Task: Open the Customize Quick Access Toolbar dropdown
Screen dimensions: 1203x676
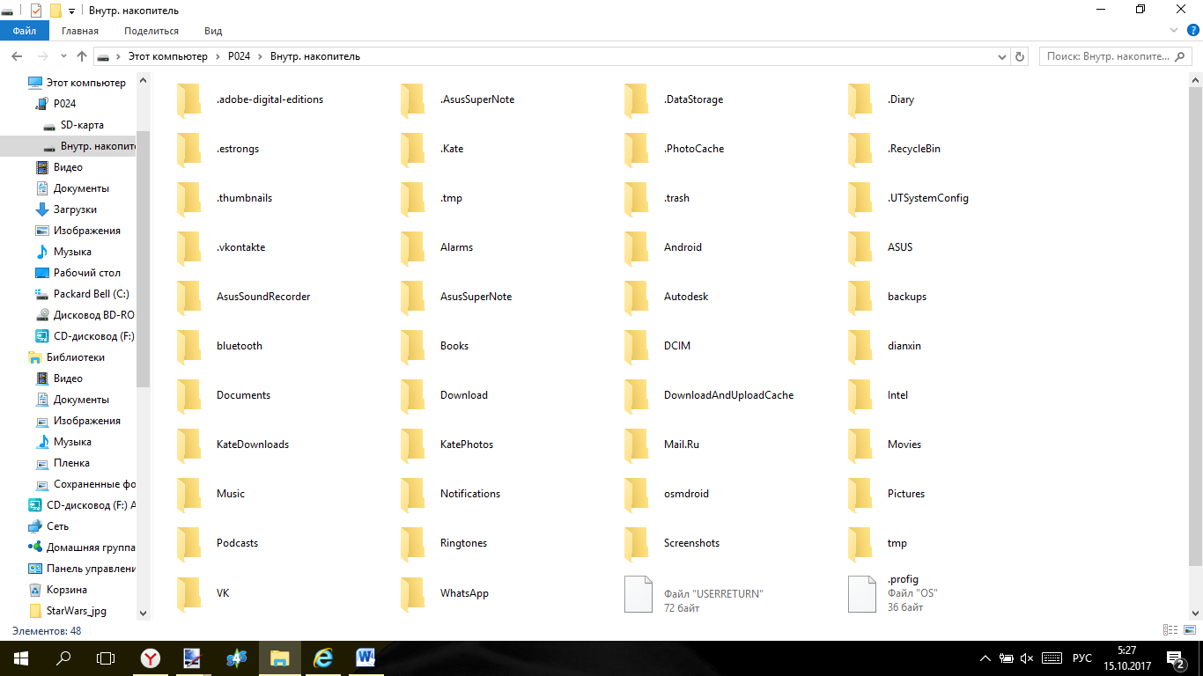Action: pos(71,11)
